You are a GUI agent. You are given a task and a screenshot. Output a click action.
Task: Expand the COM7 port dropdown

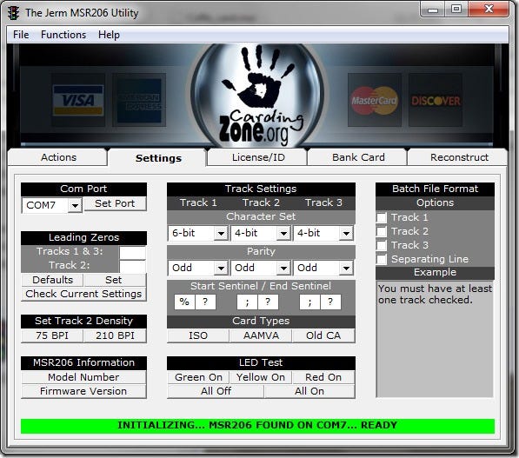(75, 205)
